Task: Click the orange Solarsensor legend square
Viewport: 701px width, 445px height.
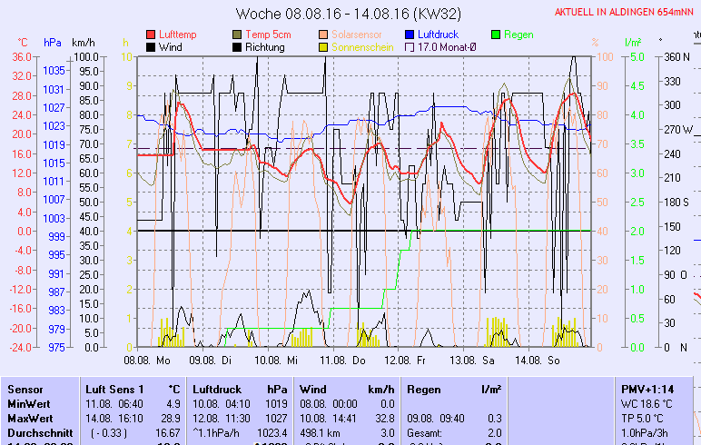Action: pos(324,35)
